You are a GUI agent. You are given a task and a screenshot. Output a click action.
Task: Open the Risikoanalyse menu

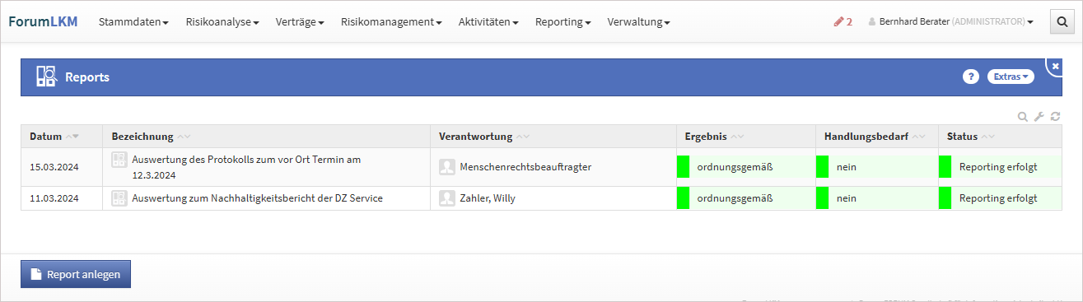coord(222,21)
